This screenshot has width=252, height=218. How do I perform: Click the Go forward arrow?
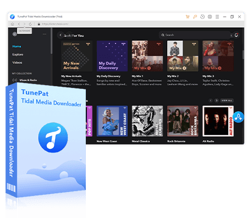coord(24,24)
